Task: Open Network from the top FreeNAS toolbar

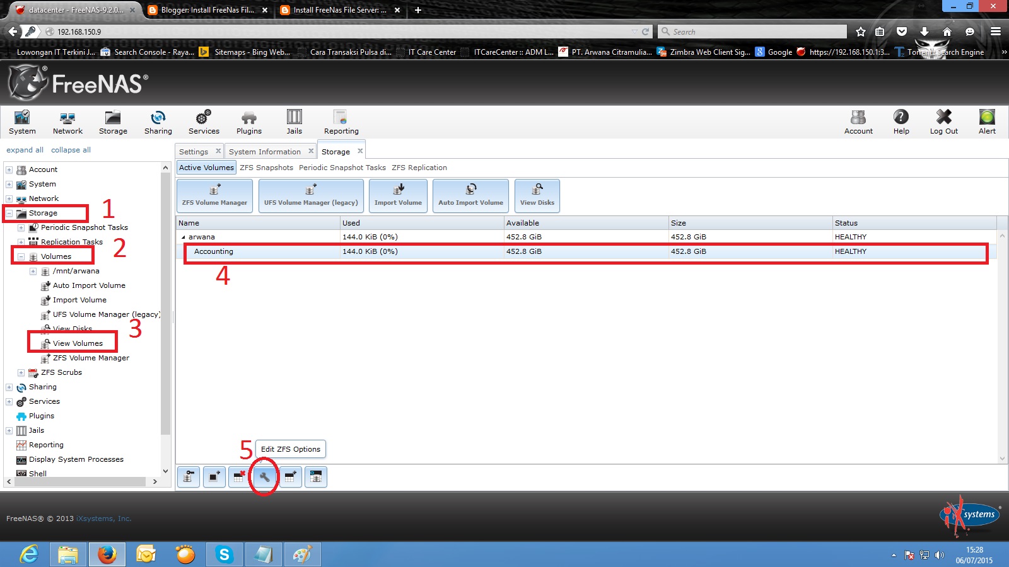Action: (x=67, y=122)
